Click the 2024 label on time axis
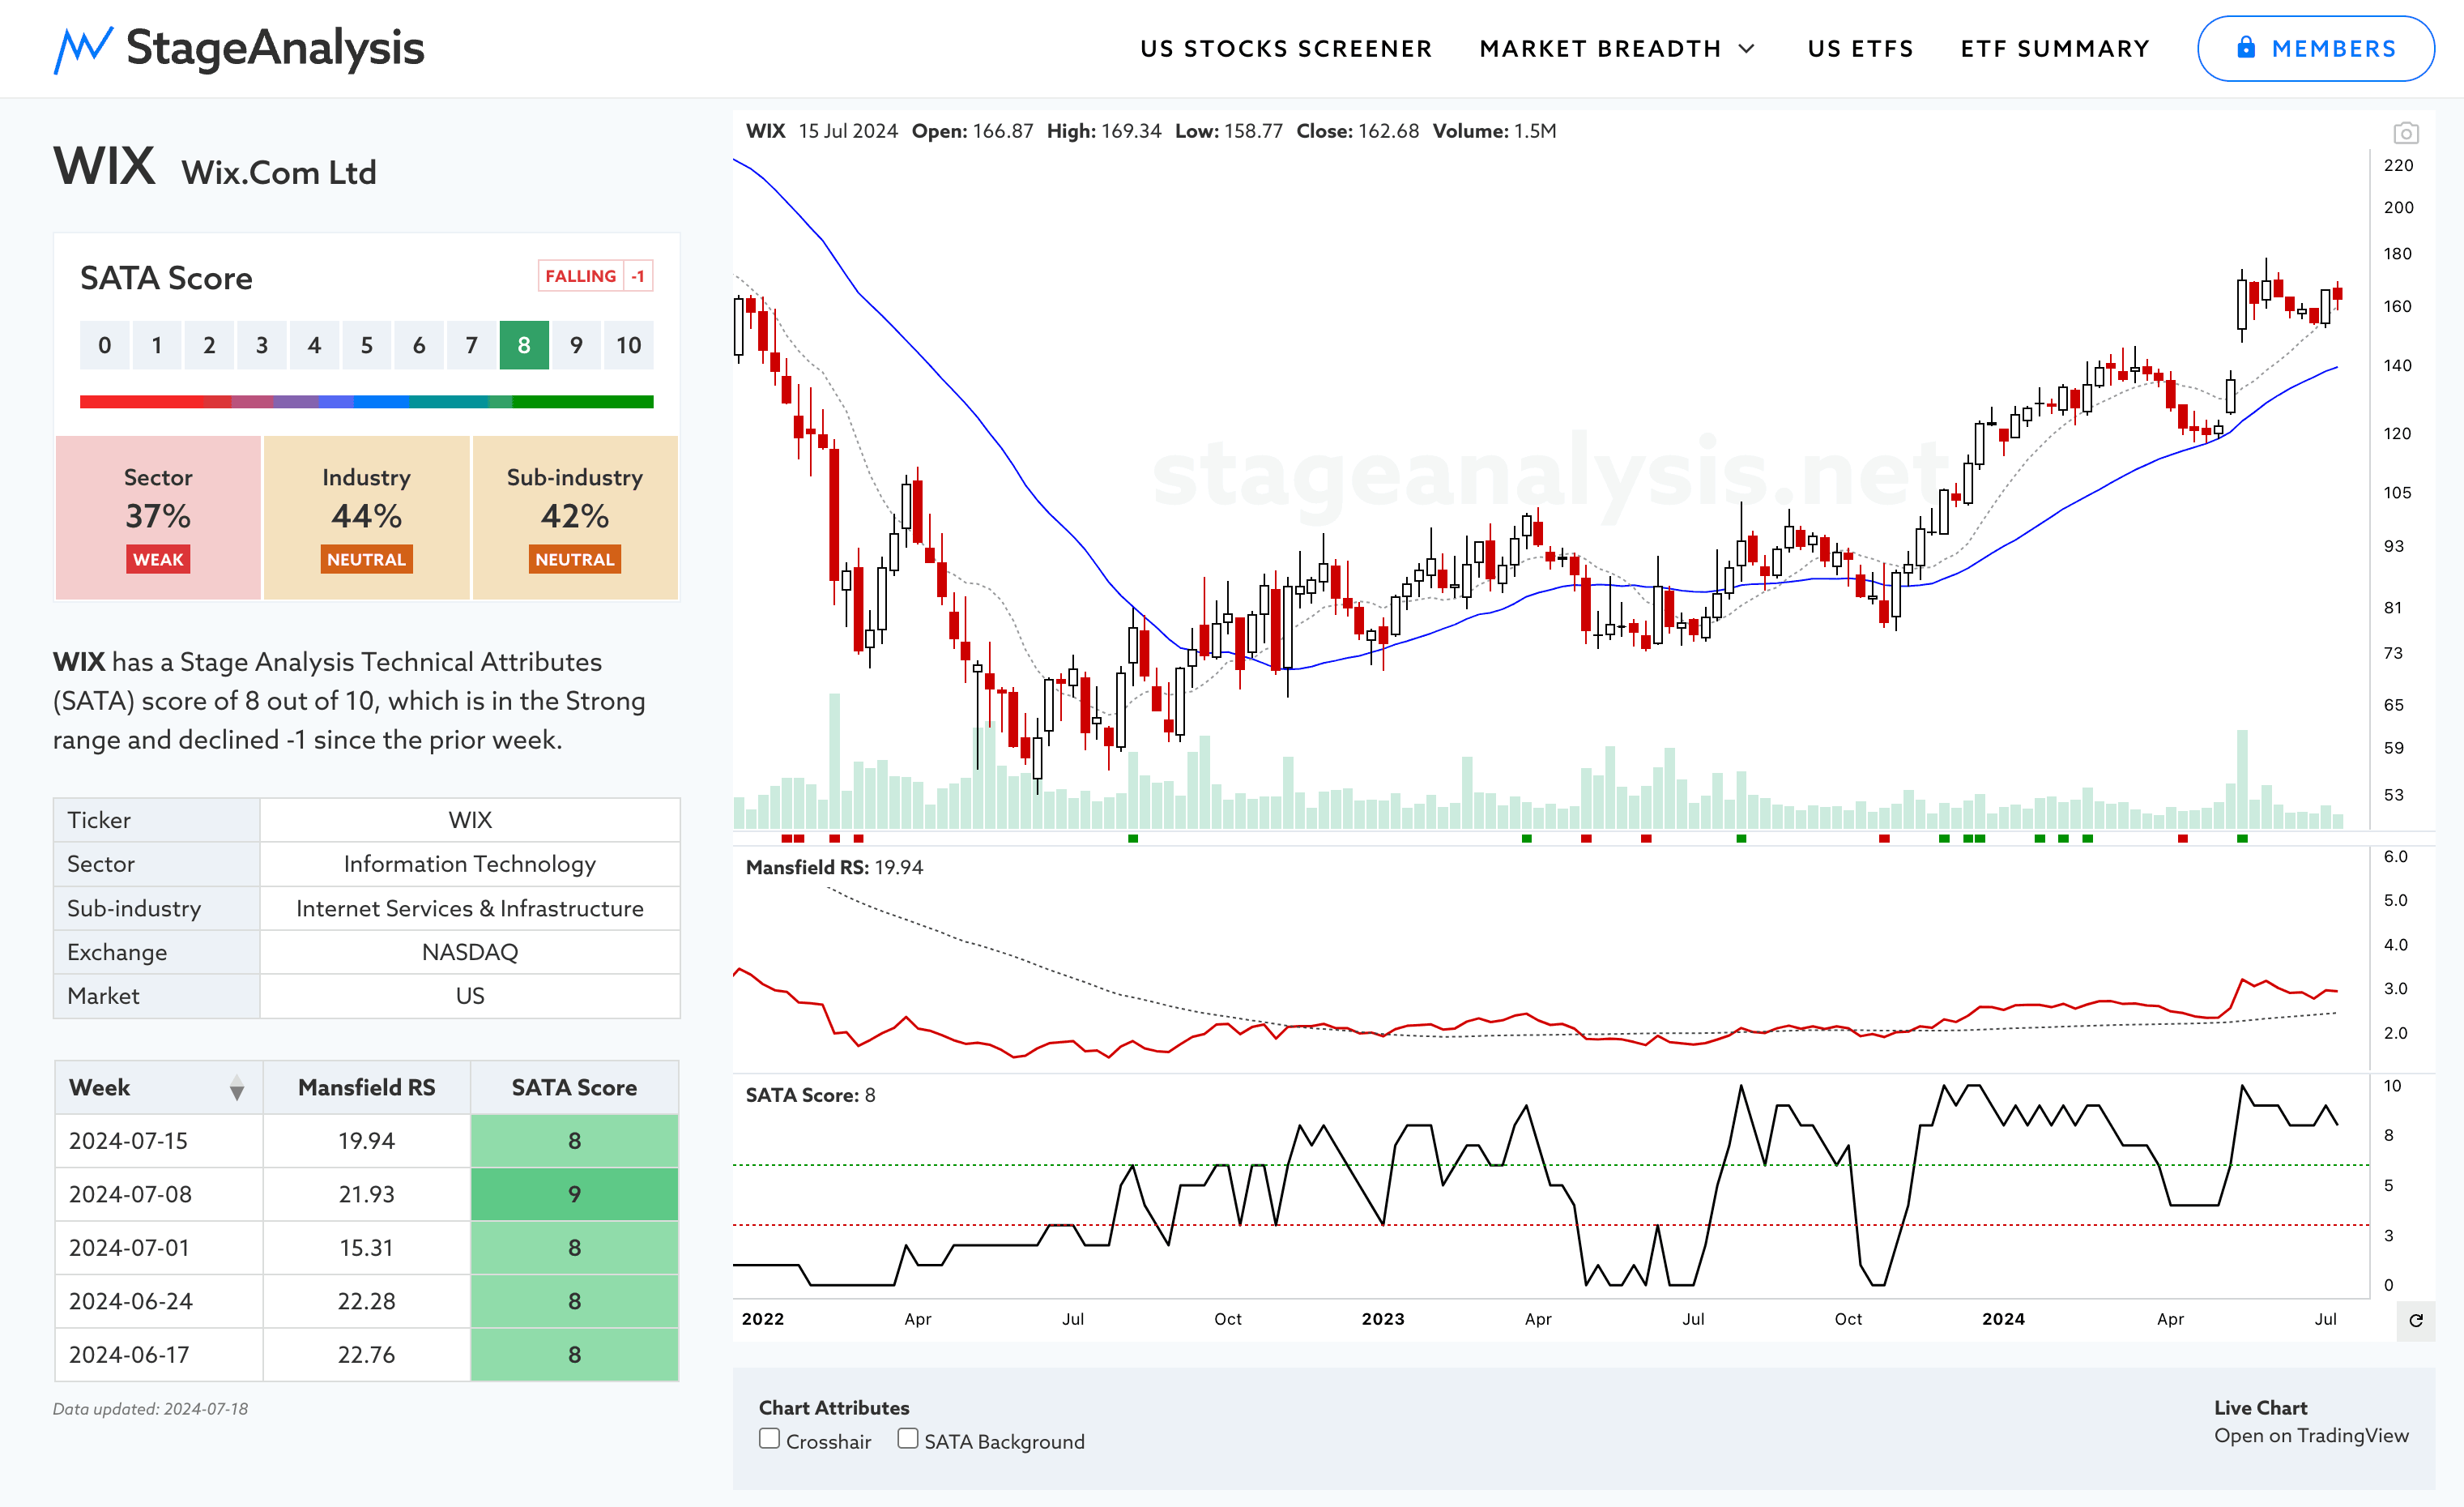Viewport: 2464px width, 1507px height. [x=2003, y=1319]
